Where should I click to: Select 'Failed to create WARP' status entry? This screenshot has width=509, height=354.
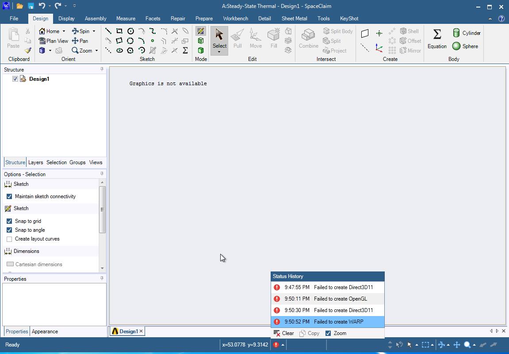click(x=328, y=322)
